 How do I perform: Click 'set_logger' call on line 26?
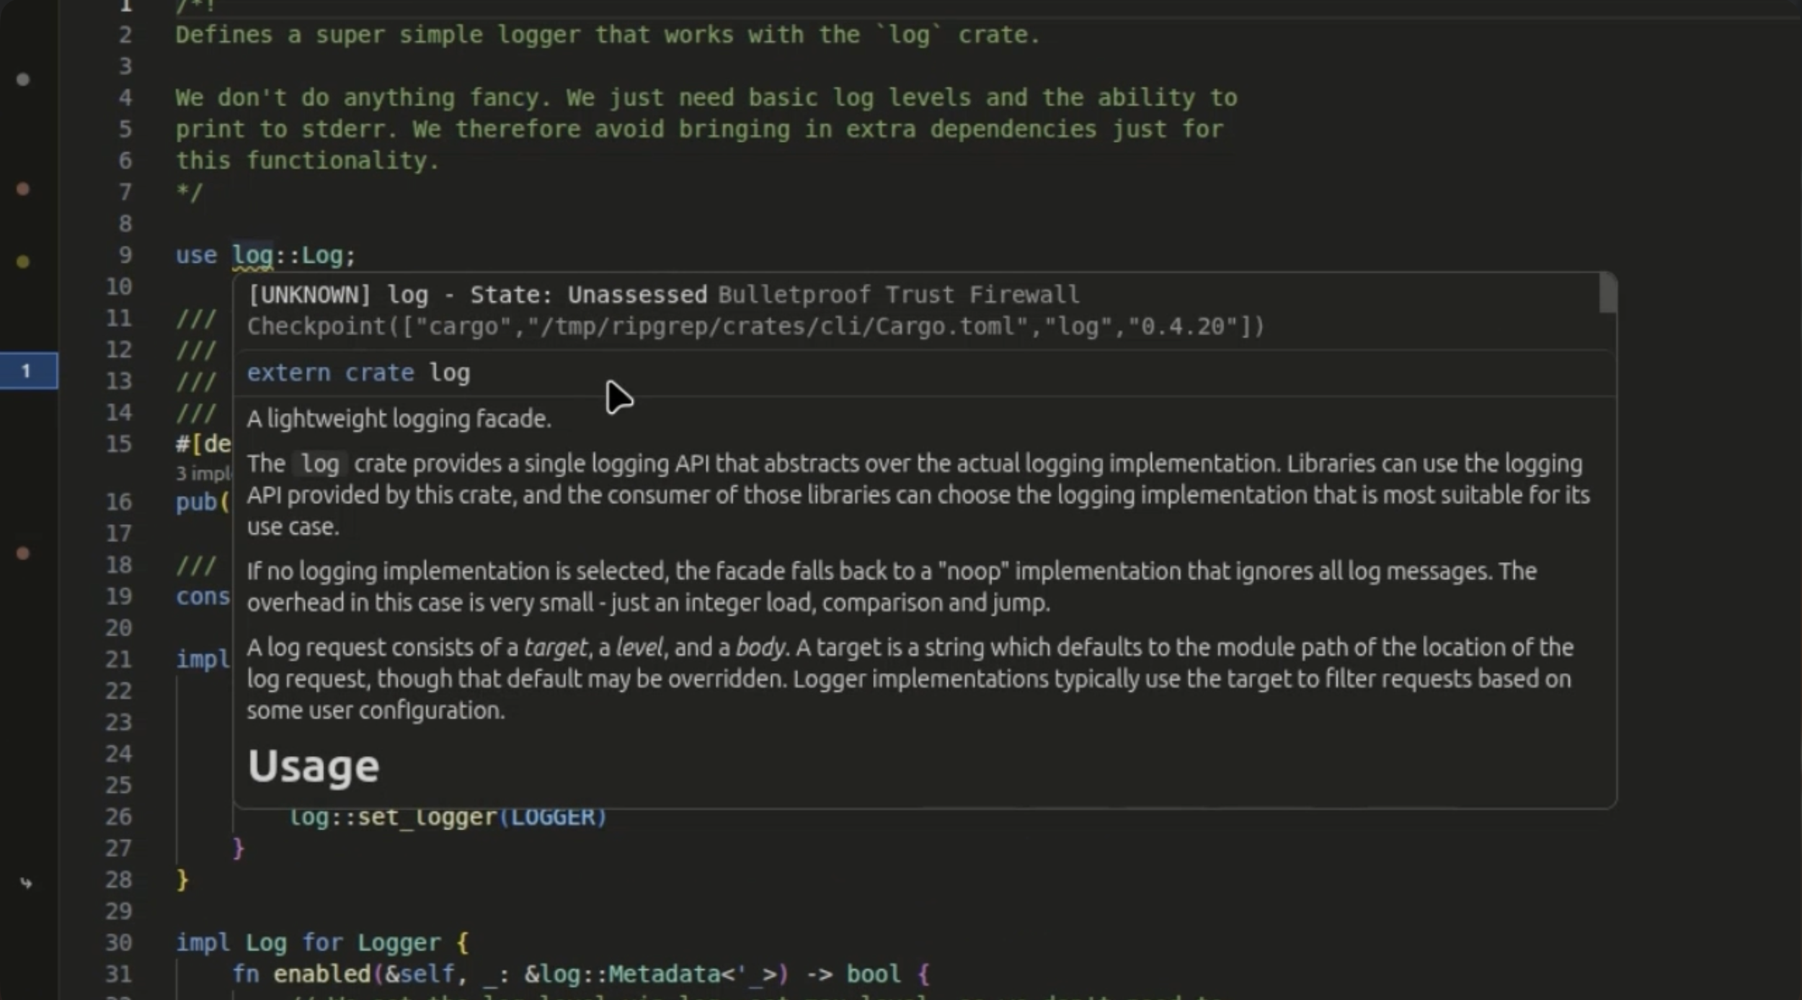click(x=427, y=817)
